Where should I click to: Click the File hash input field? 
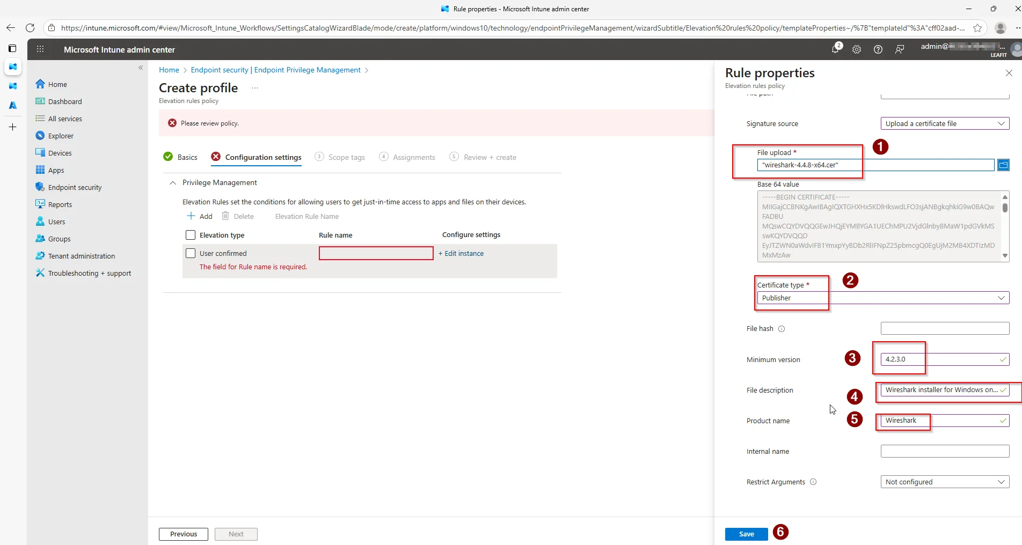click(945, 328)
